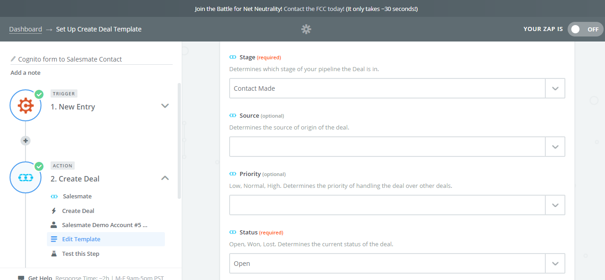
Task: Click Salesmate icon beside Priority label
Action: tap(233, 174)
